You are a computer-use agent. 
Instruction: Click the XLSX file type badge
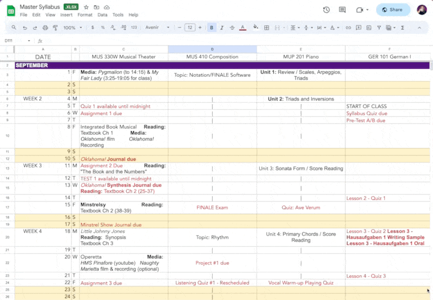click(x=71, y=7)
